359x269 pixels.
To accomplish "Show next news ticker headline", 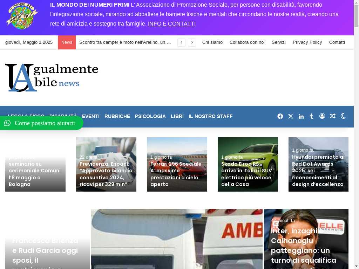I will point(192,42).
